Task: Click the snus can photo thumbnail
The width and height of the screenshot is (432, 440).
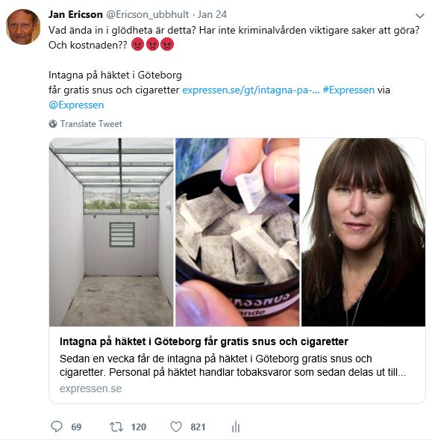Action: pos(237,232)
